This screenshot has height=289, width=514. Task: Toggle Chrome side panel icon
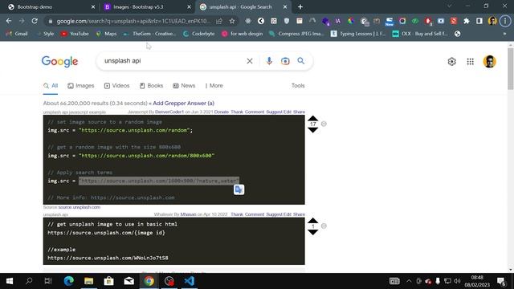[x=479, y=21]
